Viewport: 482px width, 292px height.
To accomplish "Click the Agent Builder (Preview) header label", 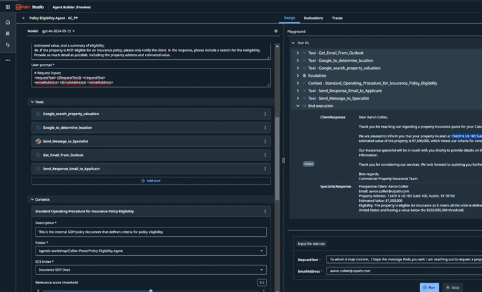I will pos(72,7).
